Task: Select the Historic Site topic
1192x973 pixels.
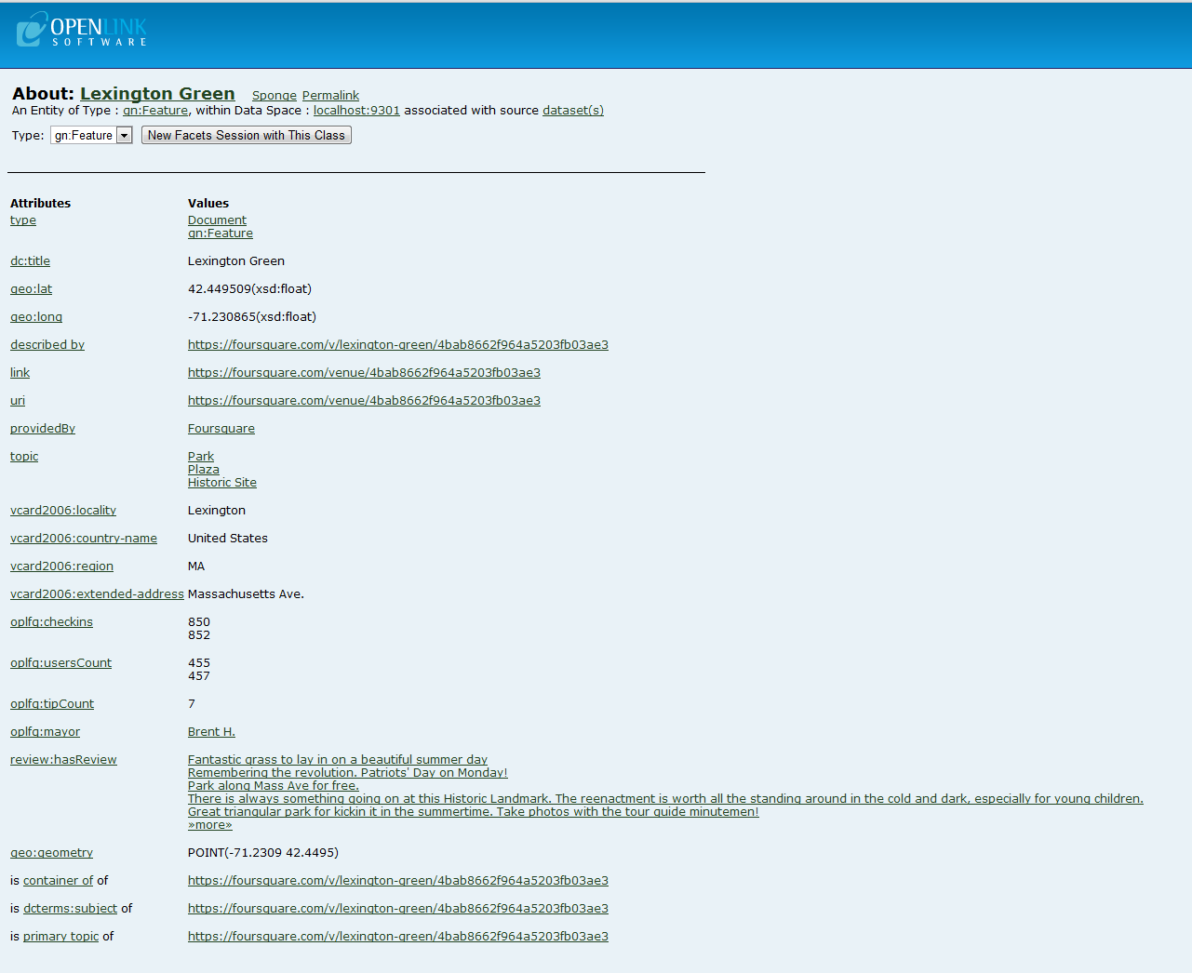Action: (x=221, y=483)
